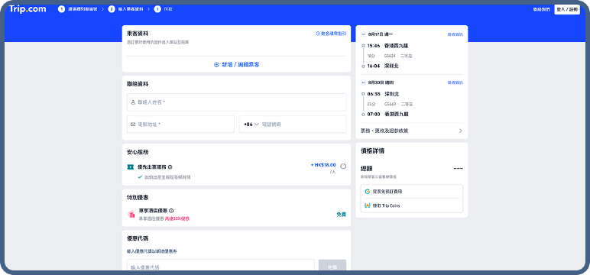Click the 15:46 departure time
This screenshot has height=275, width=590.
[374, 46]
